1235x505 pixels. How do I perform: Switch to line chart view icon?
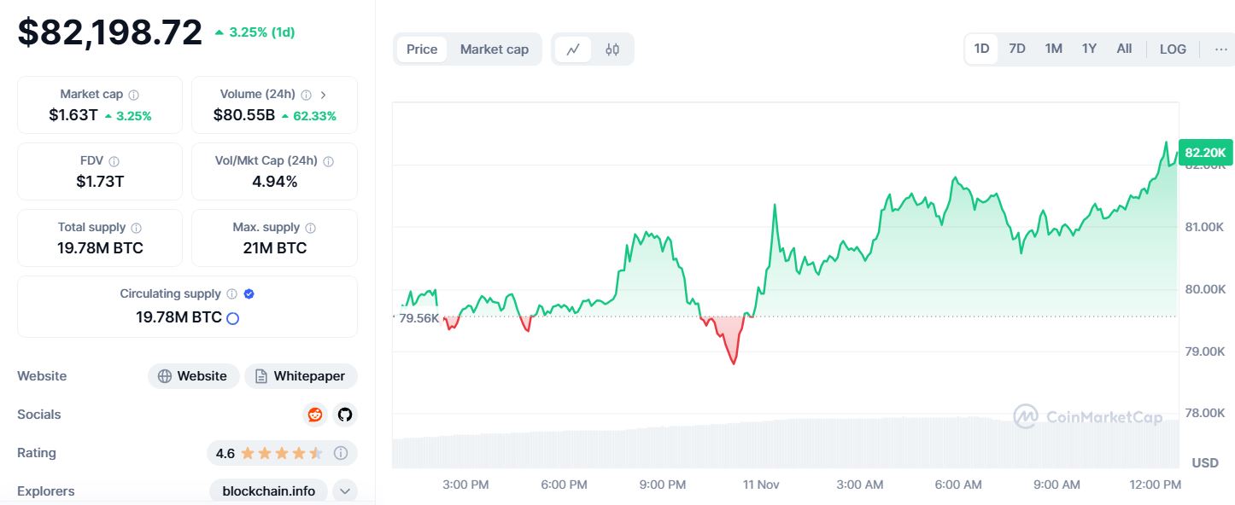pos(573,49)
